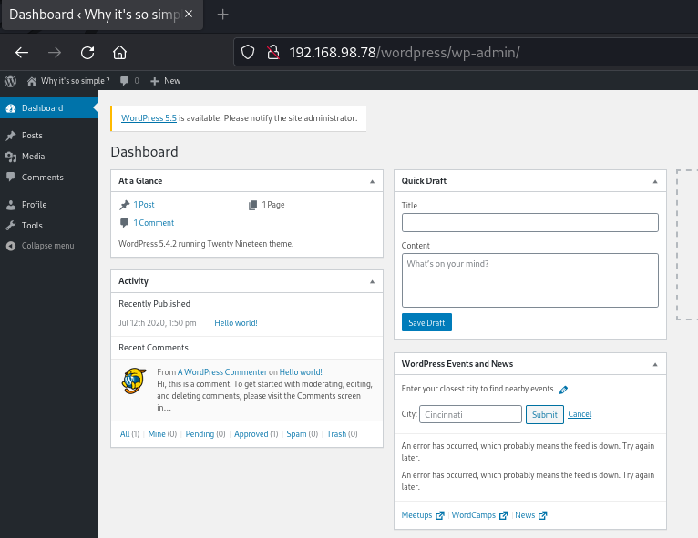Click the browser URL address bar
The width and height of the screenshot is (698, 538).
pyautogui.click(x=467, y=53)
